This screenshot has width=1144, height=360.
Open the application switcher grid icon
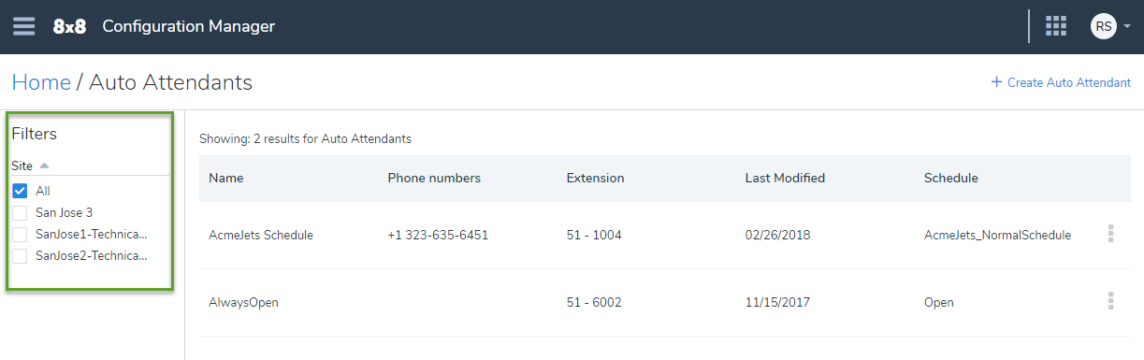coord(1056,26)
